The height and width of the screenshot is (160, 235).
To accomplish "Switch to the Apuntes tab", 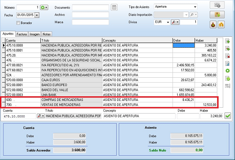I will click(8, 34).
